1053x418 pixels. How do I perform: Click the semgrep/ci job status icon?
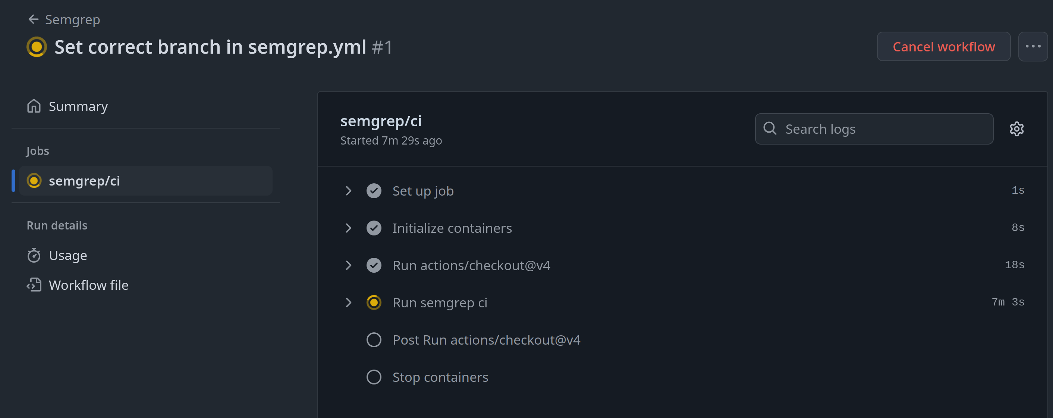(34, 181)
